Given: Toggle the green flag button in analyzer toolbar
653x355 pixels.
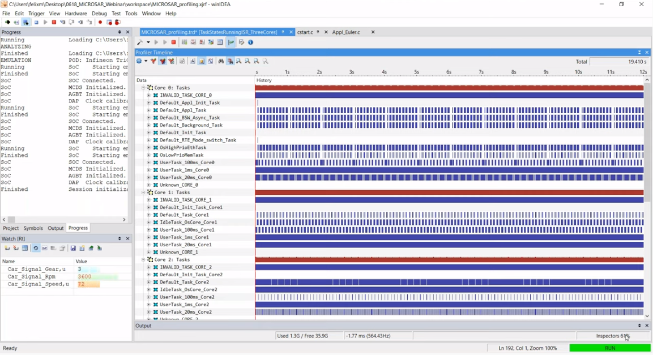Looking at the screenshot, I should [x=231, y=42].
